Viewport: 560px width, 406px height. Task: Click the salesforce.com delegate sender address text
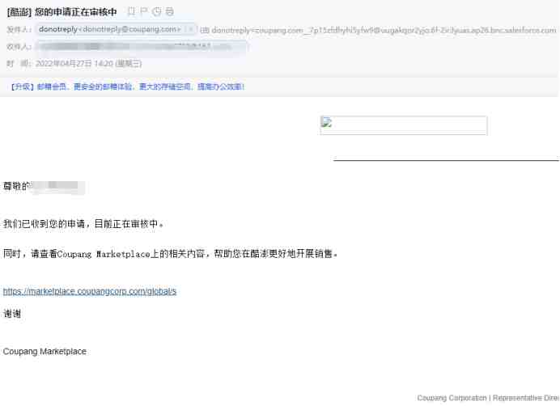click(384, 31)
